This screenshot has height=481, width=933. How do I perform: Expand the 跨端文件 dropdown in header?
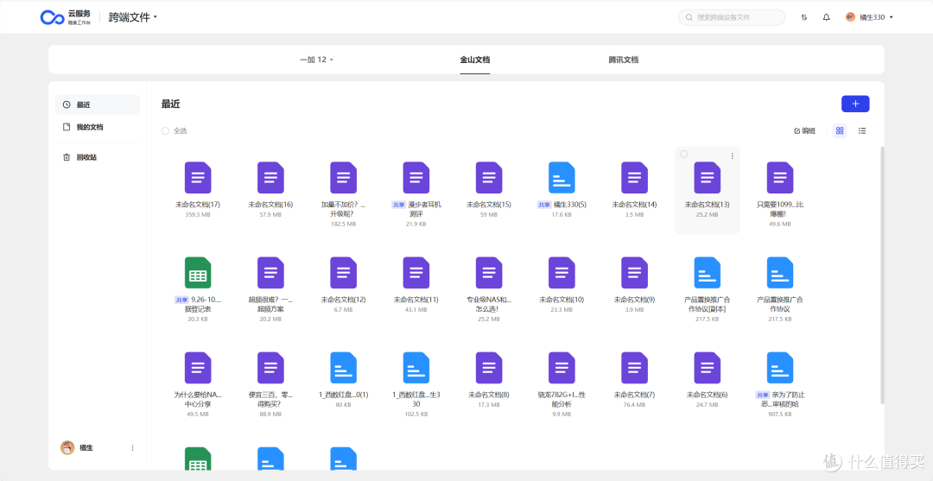(x=133, y=17)
